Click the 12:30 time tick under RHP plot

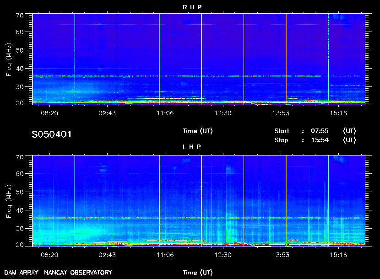(223, 113)
